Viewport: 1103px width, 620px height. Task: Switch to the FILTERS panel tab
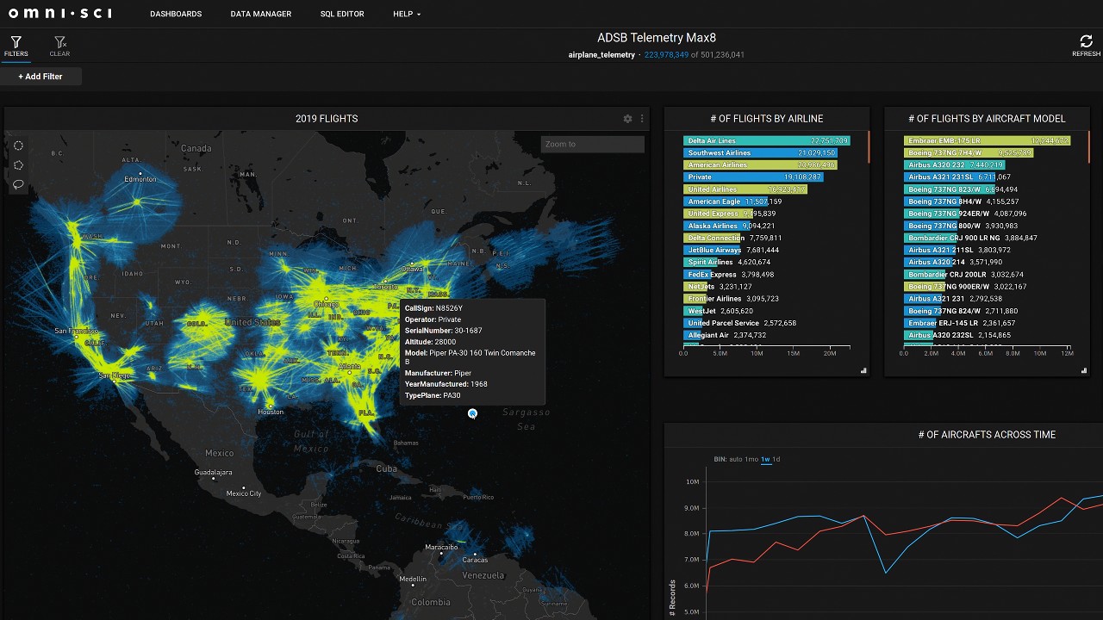click(16, 41)
